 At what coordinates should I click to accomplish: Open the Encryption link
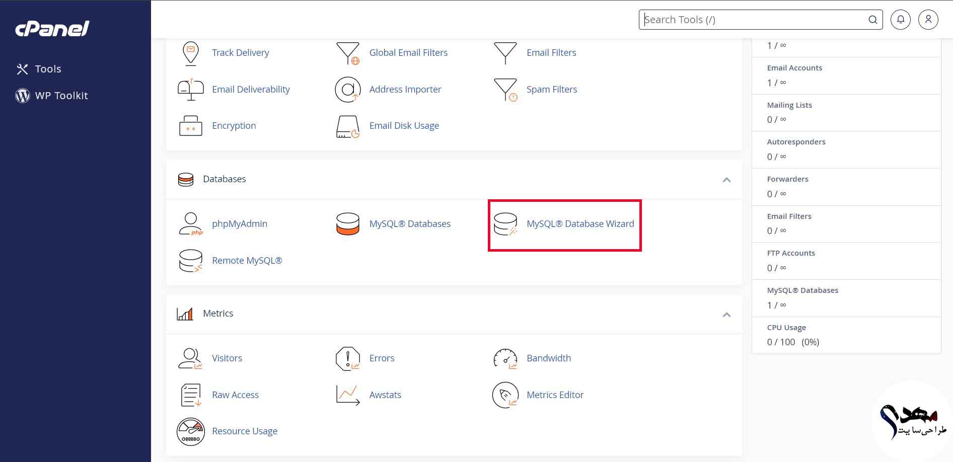click(x=234, y=126)
